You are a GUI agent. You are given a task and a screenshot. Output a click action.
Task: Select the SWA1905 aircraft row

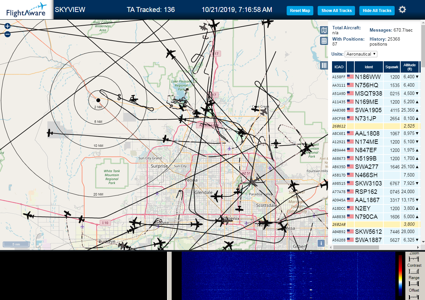coord(376,110)
